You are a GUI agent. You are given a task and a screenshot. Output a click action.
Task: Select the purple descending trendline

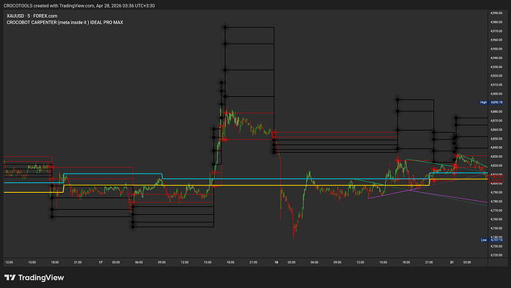coord(449,196)
